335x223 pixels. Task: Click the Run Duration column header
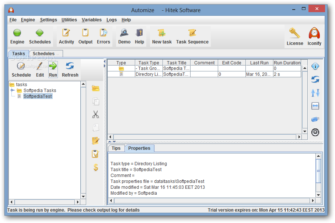point(287,63)
